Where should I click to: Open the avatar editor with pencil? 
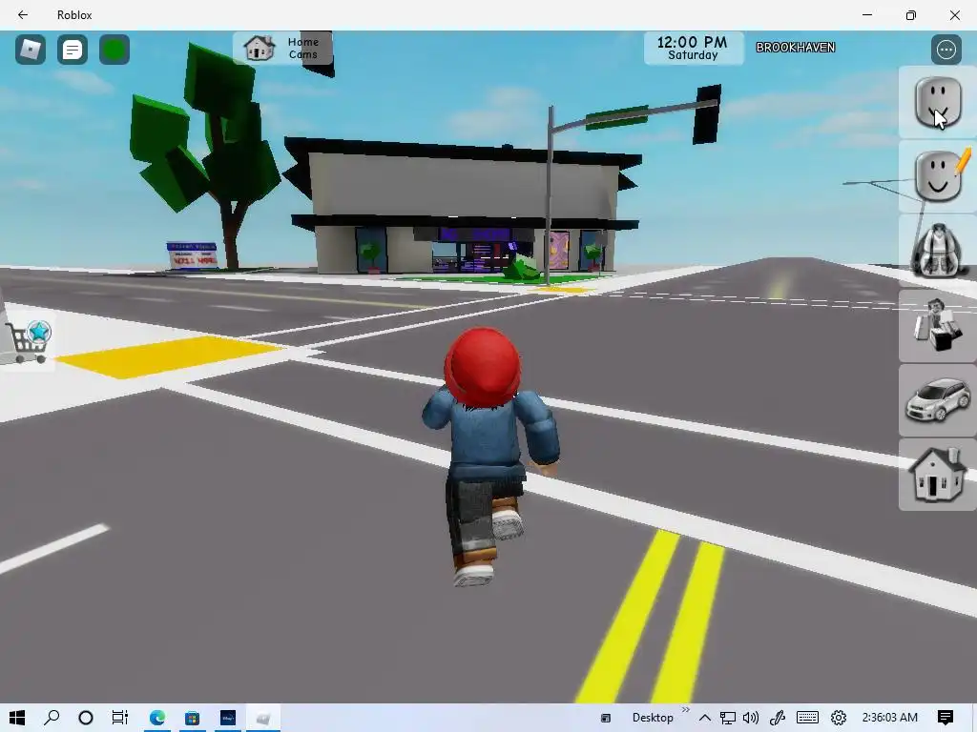coord(938,176)
